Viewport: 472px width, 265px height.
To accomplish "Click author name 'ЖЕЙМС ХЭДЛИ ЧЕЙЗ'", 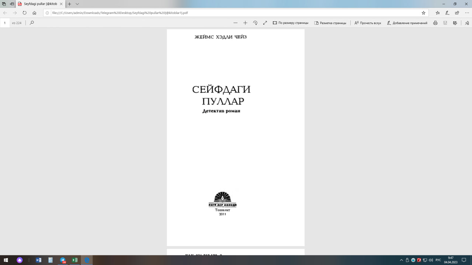I will click(221, 37).
